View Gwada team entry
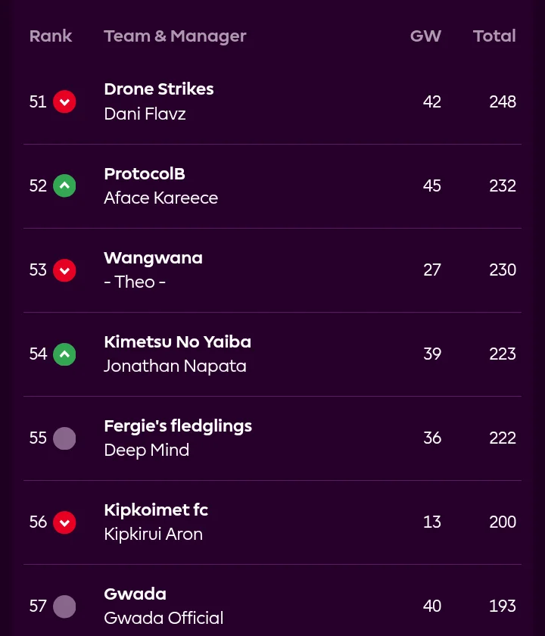This screenshot has height=636, width=545. click(x=135, y=594)
